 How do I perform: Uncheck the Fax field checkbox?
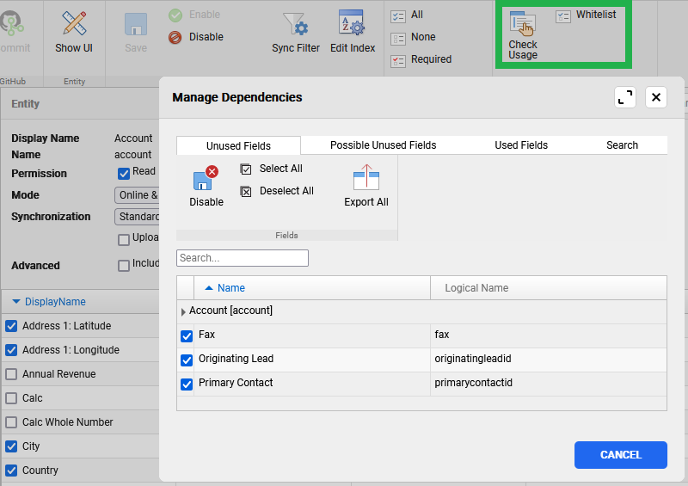coord(187,336)
